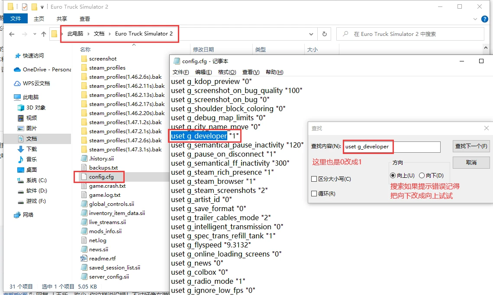493x295 pixels.
Task: Open quick access toolbar customize dropdown
Action: (42, 7)
